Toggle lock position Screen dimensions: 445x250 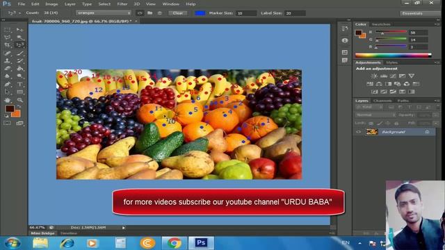point(388,124)
